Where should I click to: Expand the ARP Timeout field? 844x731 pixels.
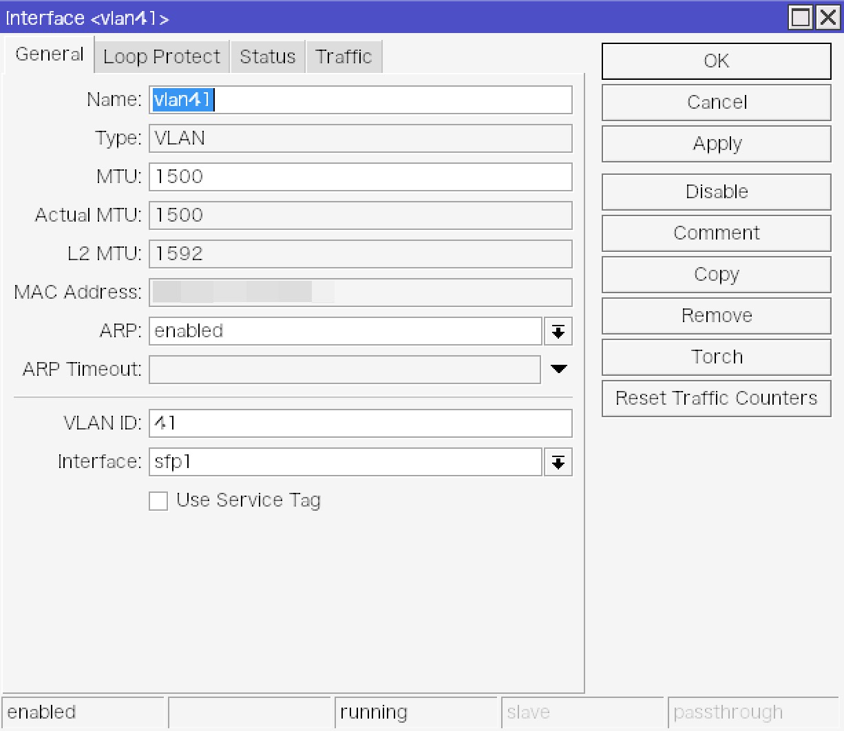[x=558, y=370]
